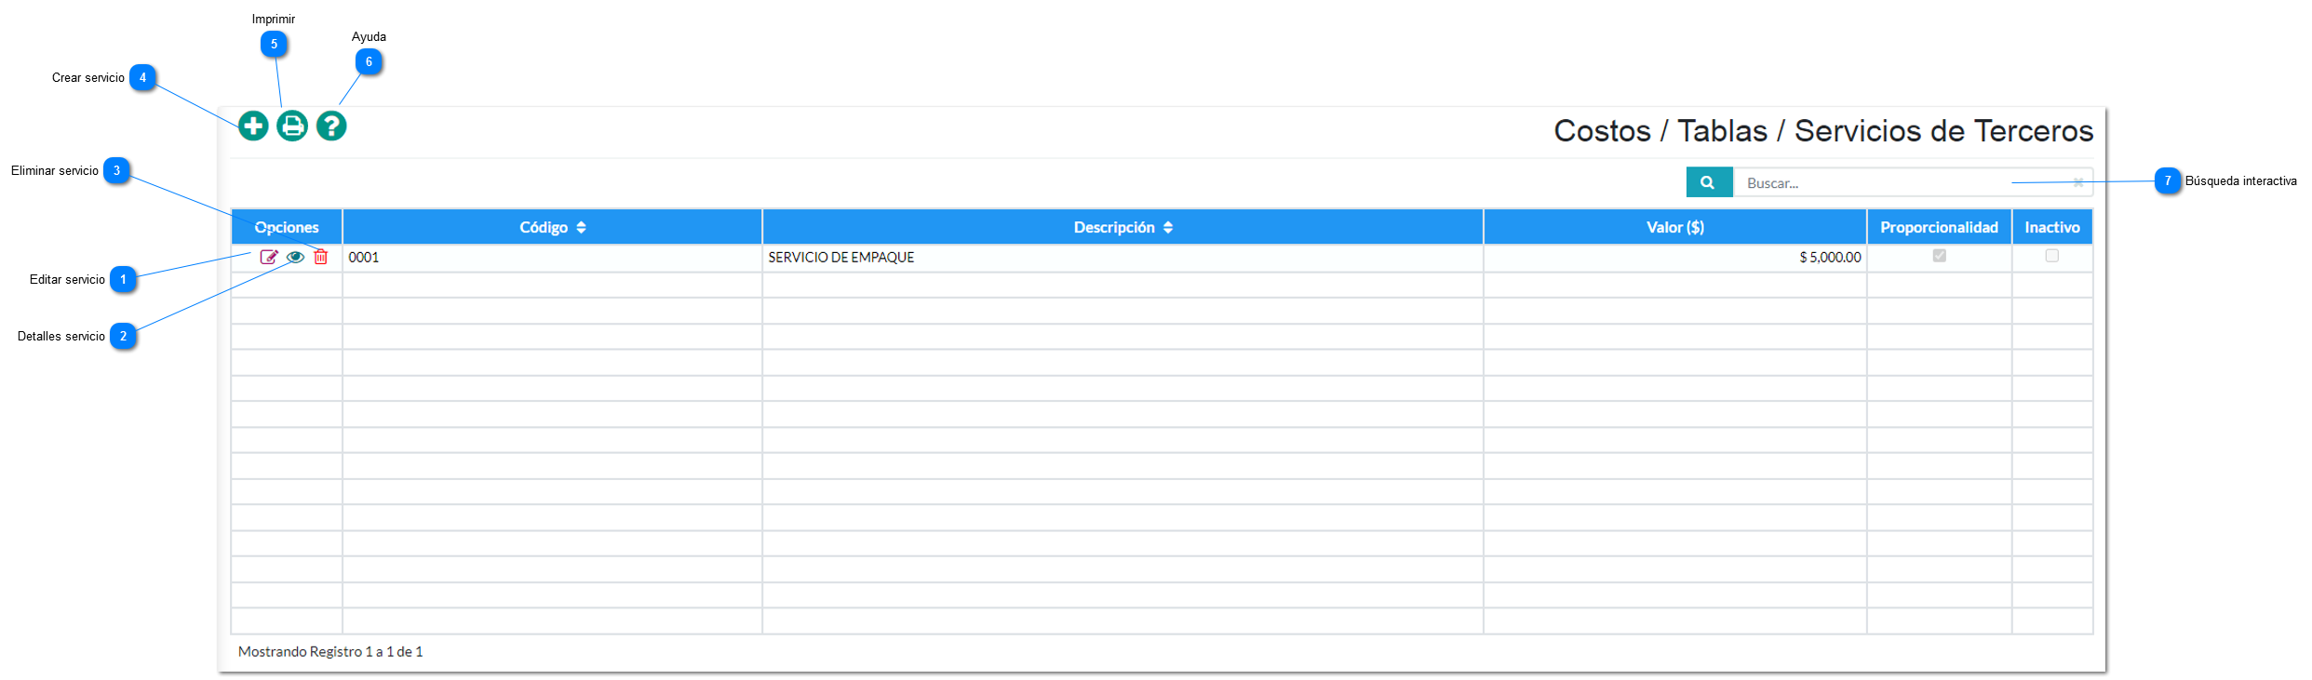Select the $ 5,000.00 value cell
2312x680 pixels.
point(1675,258)
